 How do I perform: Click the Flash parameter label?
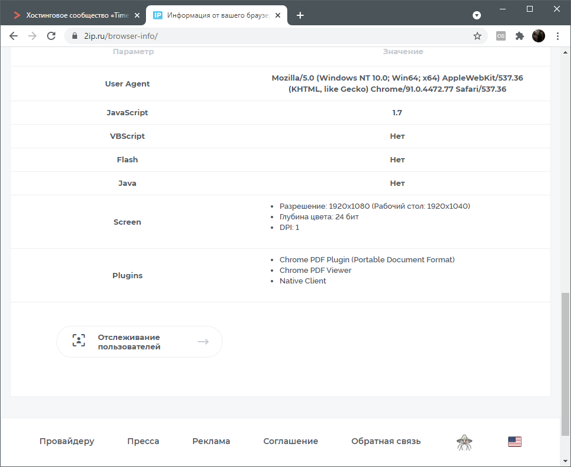[128, 160]
